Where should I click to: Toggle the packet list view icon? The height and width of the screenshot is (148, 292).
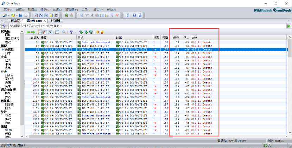point(40,32)
